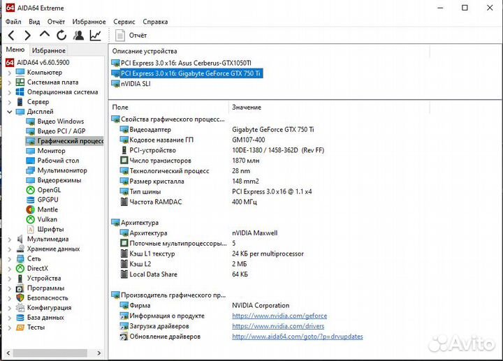Screen dimensions: 503x361
Task: Click the Системная плата motherboard icon
Action: coord(20,82)
